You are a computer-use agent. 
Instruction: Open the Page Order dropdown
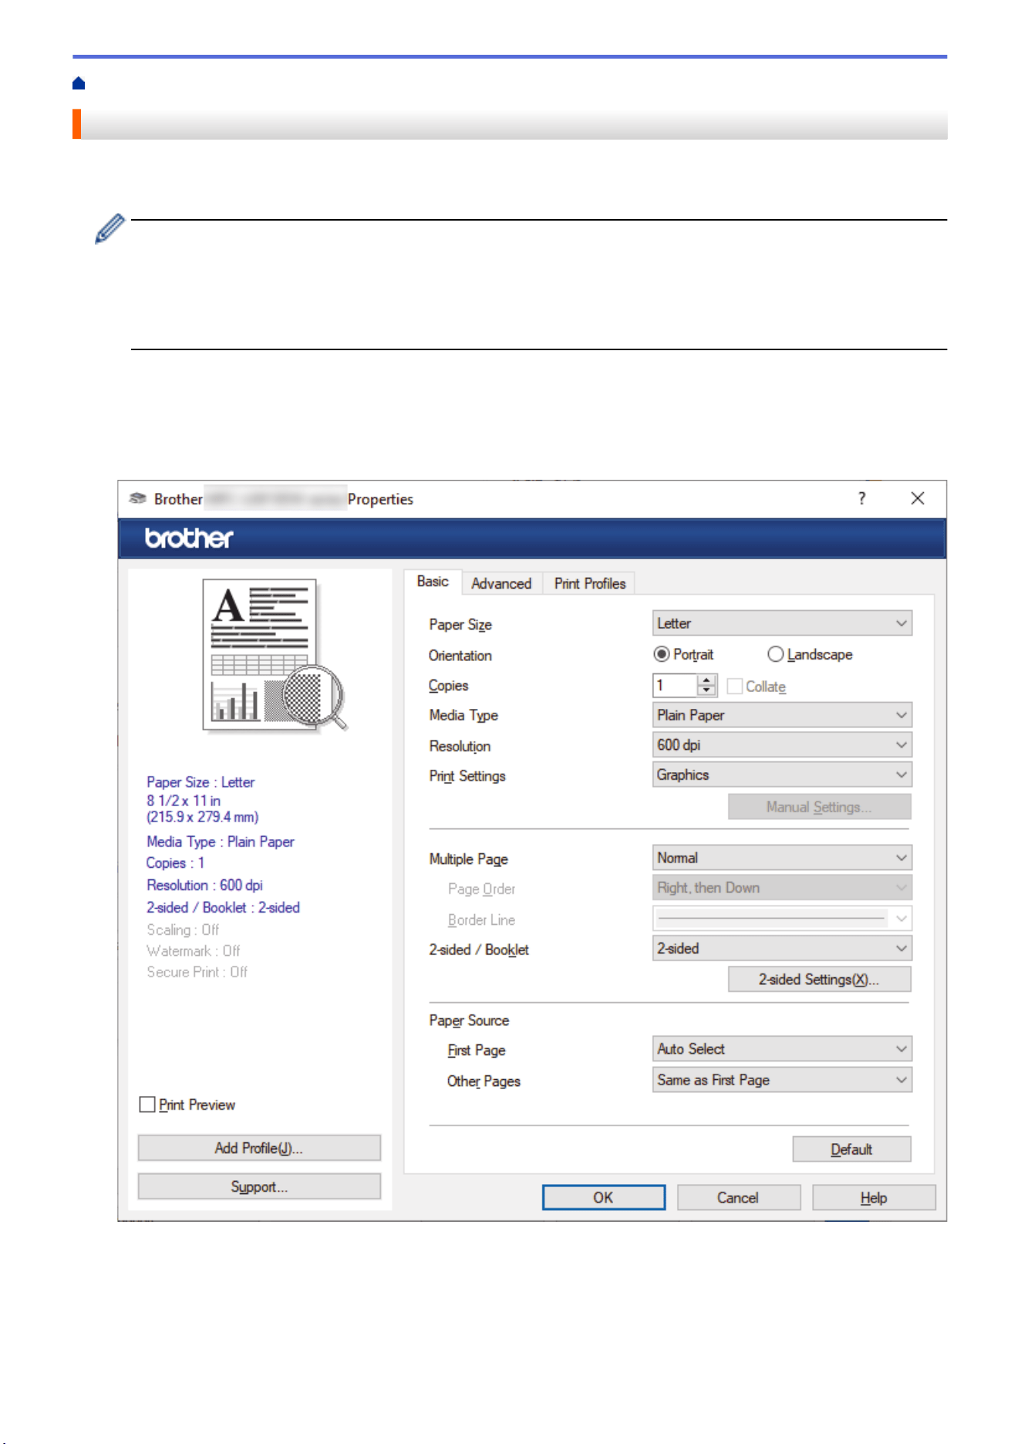click(x=782, y=888)
